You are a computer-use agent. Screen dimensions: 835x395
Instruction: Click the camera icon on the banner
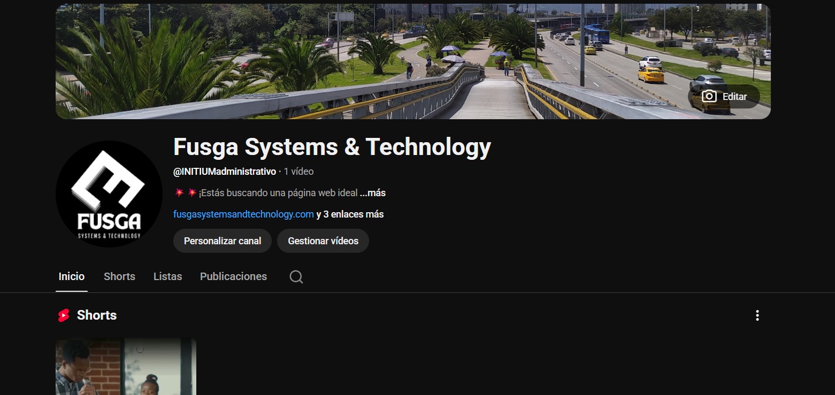point(709,97)
